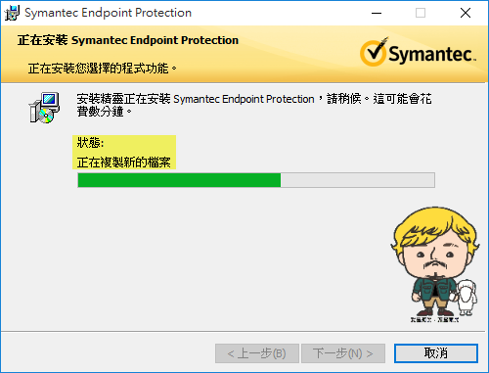The height and width of the screenshot is (373, 489).
Task: Click the bold 正在安裝 Symantec Endpoint Protection heading
Action: [128, 40]
